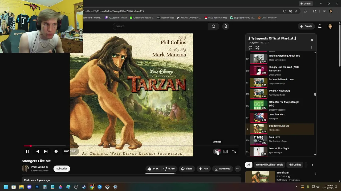
Task: Open options for 'Son of Man' video
Action: pyautogui.click(x=315, y=173)
